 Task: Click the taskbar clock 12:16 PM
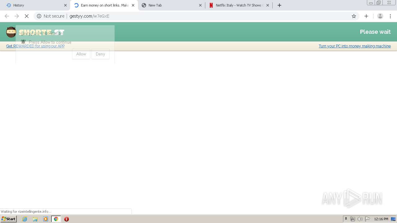pyautogui.click(x=381, y=219)
